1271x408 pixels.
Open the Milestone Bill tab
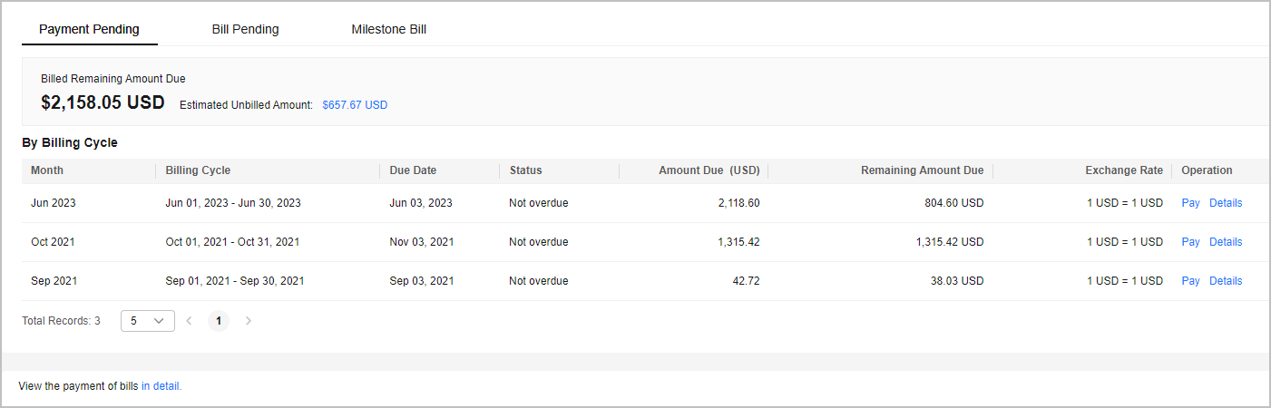pos(388,29)
